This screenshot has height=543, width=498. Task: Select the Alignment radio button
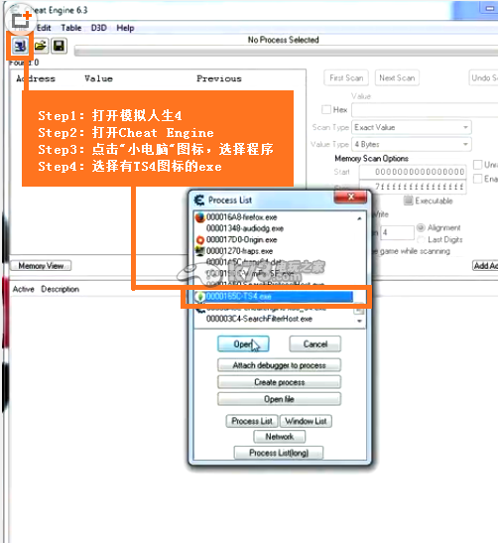pos(421,227)
